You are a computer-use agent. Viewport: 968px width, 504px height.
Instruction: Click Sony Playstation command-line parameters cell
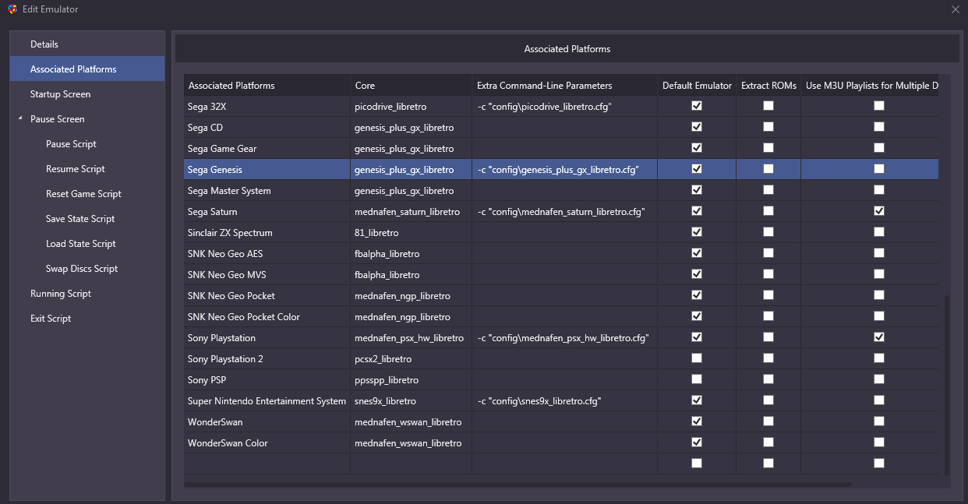564,337
